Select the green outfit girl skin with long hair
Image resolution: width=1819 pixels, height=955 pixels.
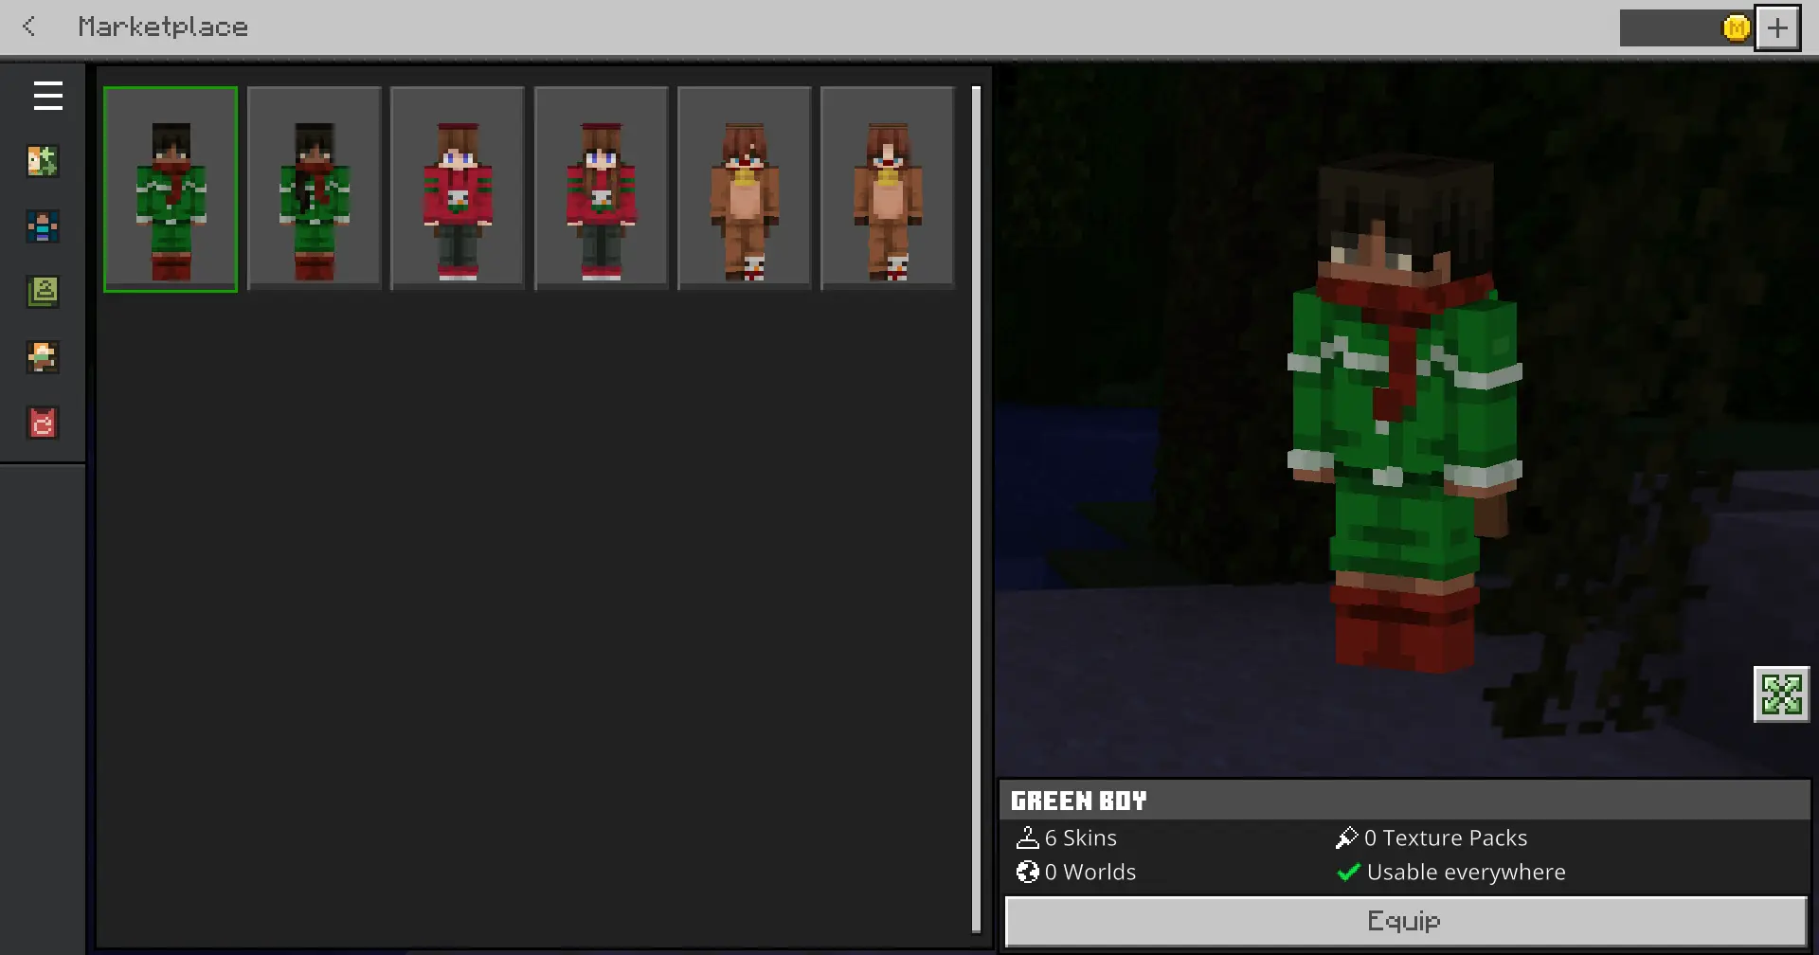pos(315,189)
